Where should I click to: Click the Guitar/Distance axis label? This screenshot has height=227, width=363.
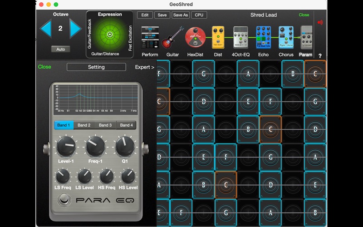pyautogui.click(x=105, y=54)
